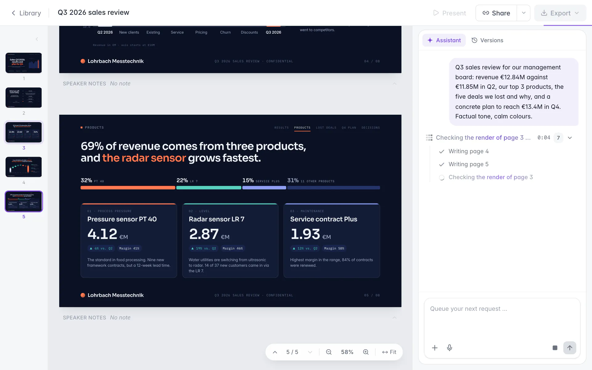Open the Share options dropdown arrow
The width and height of the screenshot is (592, 370).
coord(524,13)
